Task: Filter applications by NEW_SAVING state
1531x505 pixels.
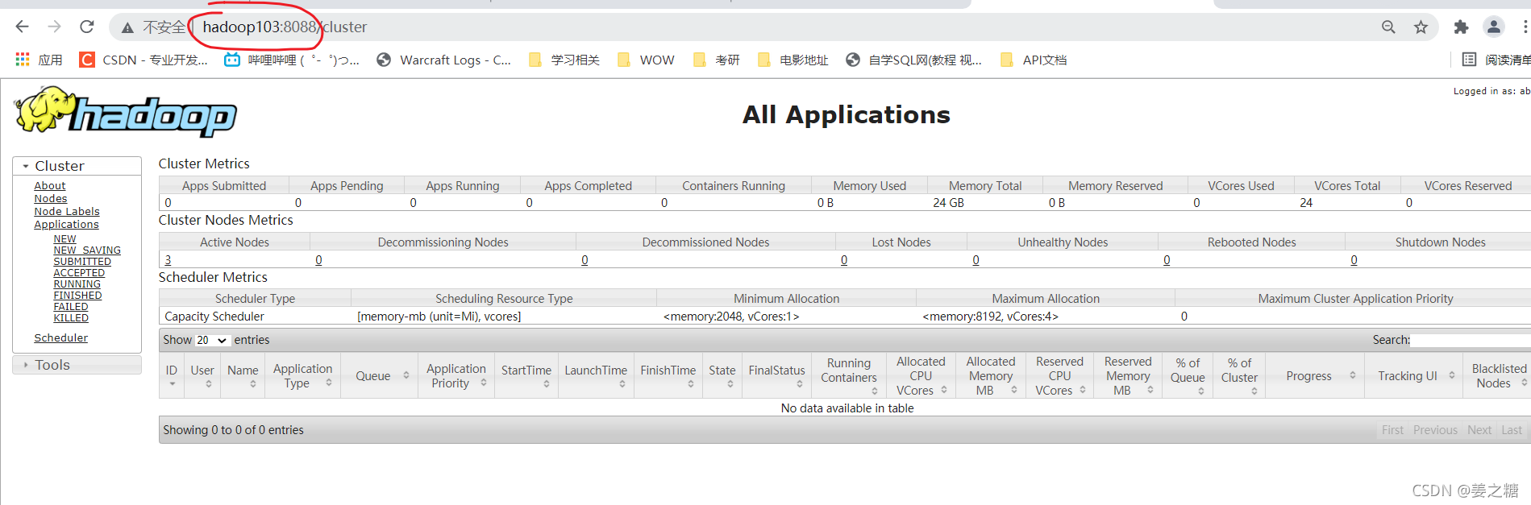Action: pyautogui.click(x=87, y=250)
